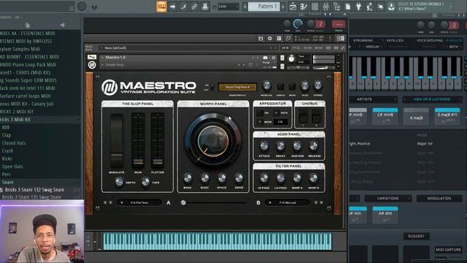Viewport: 467px width, 263px height.
Task: Click the Maestro logo emblem
Action: 109,88
